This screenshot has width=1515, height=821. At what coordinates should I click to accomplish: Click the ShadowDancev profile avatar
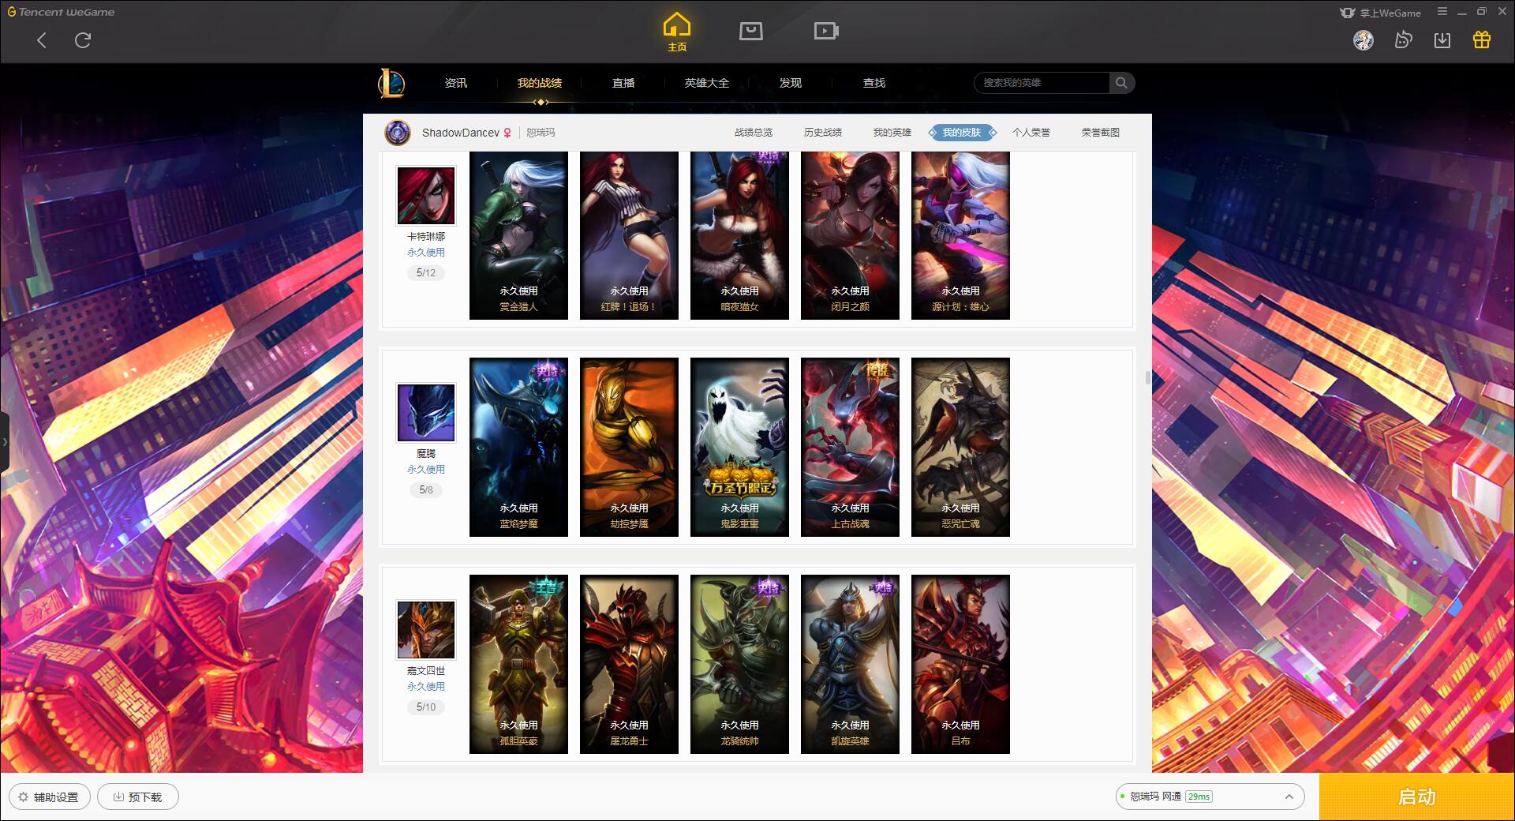(x=398, y=133)
